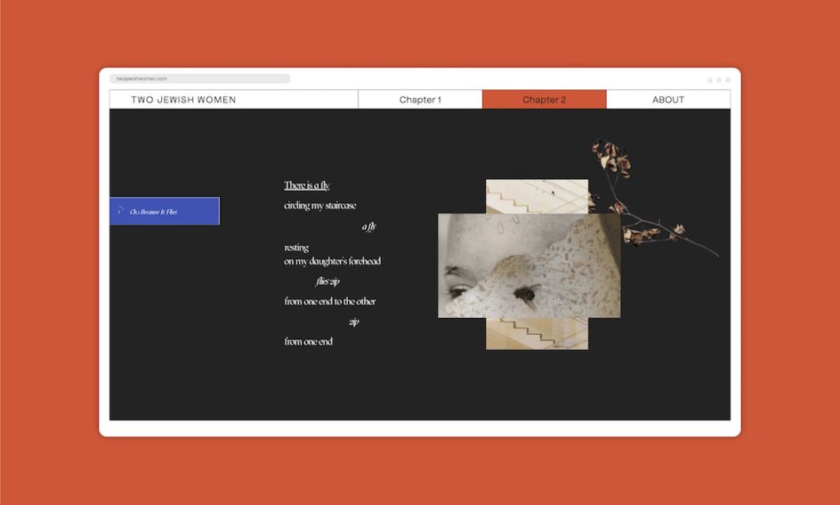
Task: Click the eye in the face photo
Action: tap(459, 289)
